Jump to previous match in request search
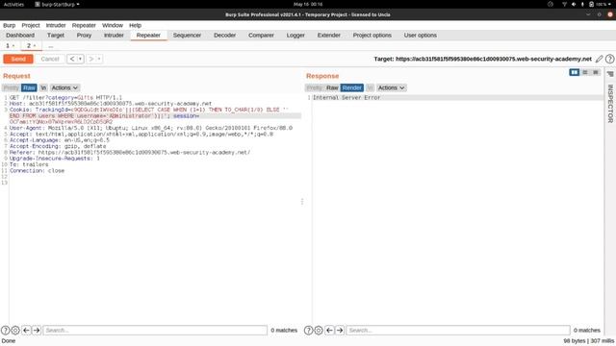616x346 pixels. pos(26,331)
